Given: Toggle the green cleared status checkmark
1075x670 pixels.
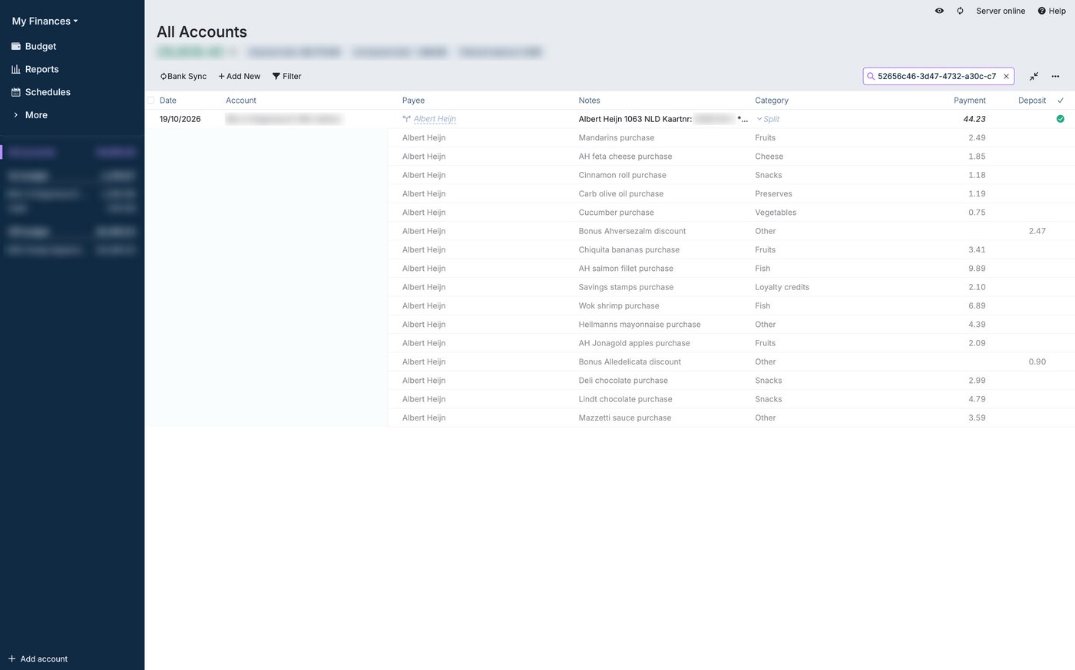Looking at the screenshot, I should (x=1060, y=119).
